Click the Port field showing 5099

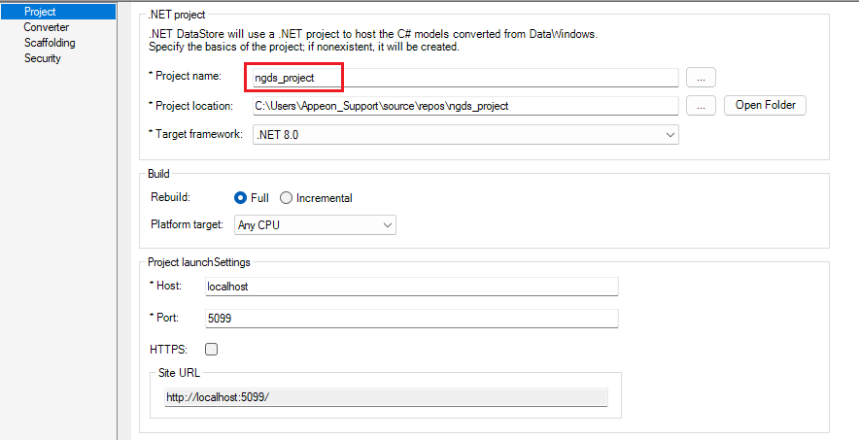411,318
